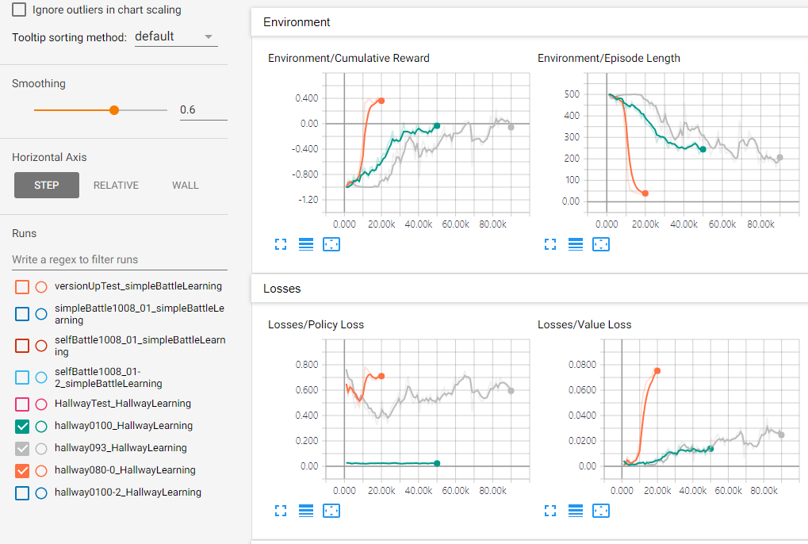
Task: Check the selfBattle1008_01_simpleBattleLearning run checkbox
Action: point(22,346)
